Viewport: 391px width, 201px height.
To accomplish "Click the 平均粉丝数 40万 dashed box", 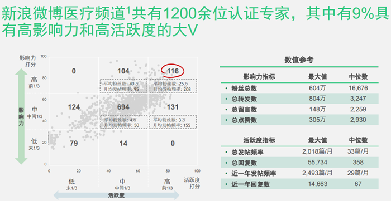I will click(x=123, y=86).
